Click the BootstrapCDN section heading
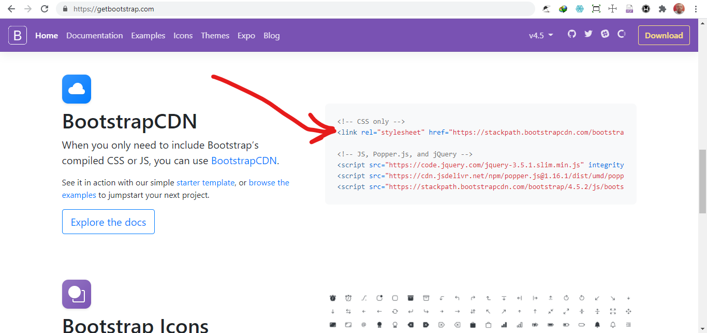The width and height of the screenshot is (707, 333). pos(129,121)
